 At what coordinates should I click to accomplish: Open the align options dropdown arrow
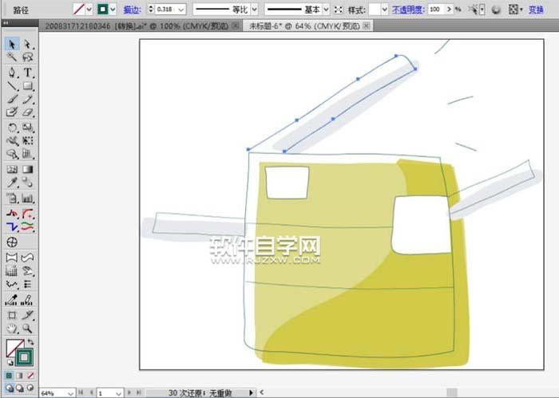pos(521,10)
